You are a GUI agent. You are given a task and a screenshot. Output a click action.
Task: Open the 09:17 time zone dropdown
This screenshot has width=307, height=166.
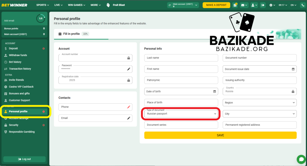click(x=283, y=5)
